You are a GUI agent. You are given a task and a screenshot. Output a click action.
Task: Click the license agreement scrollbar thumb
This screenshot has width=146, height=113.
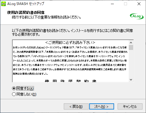pyautogui.click(x=131, y=47)
